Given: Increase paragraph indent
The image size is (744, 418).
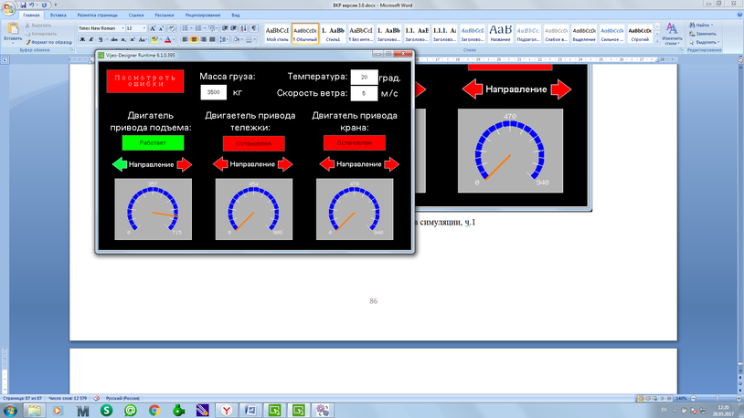Looking at the screenshot, I should (234, 28).
